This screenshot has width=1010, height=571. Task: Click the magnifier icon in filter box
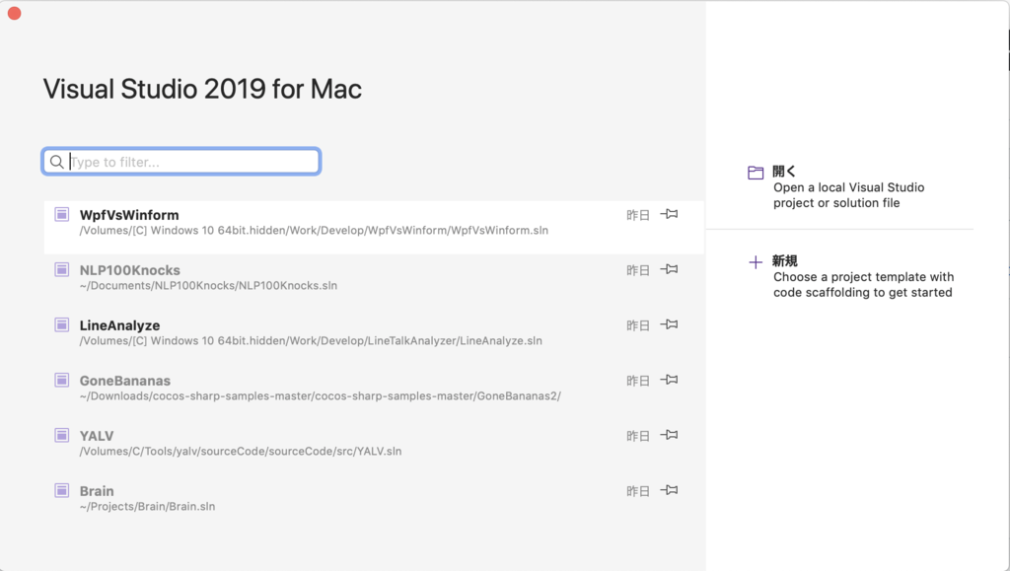56,162
